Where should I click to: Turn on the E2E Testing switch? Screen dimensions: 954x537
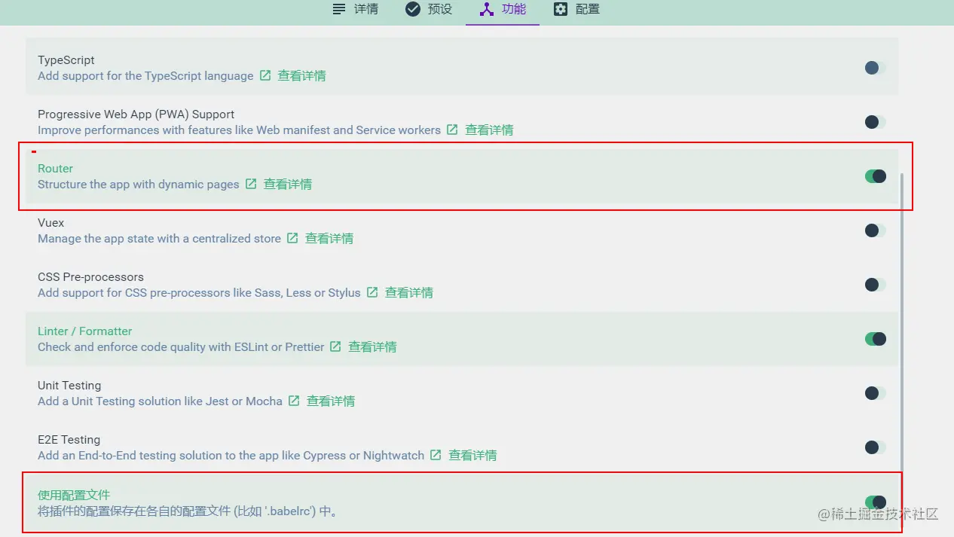pyautogui.click(x=875, y=447)
